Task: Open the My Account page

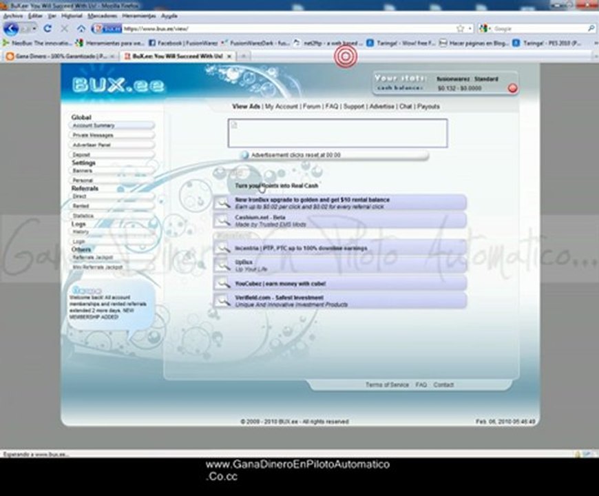Action: pyautogui.click(x=282, y=106)
